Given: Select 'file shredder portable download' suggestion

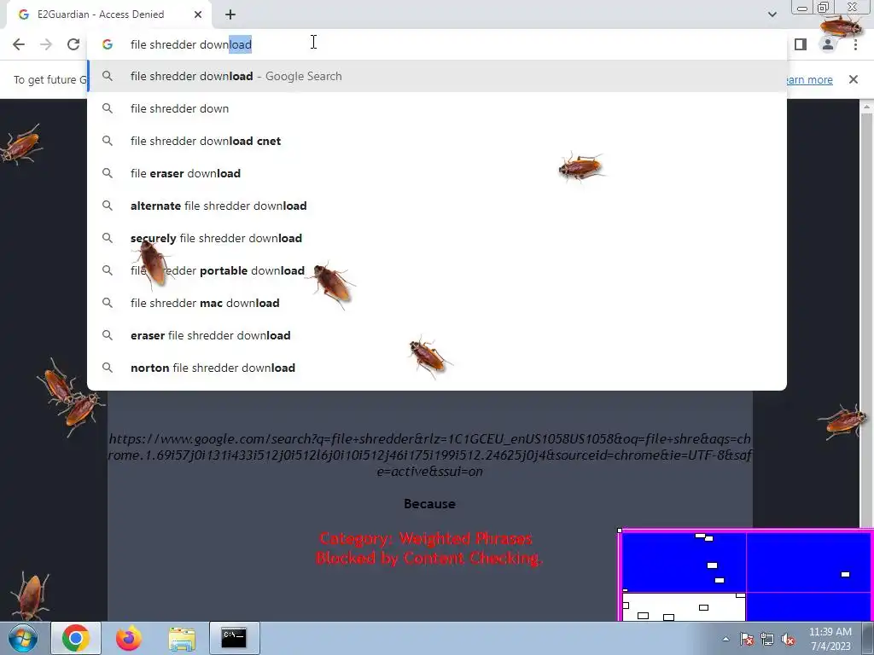Looking at the screenshot, I should point(437,270).
